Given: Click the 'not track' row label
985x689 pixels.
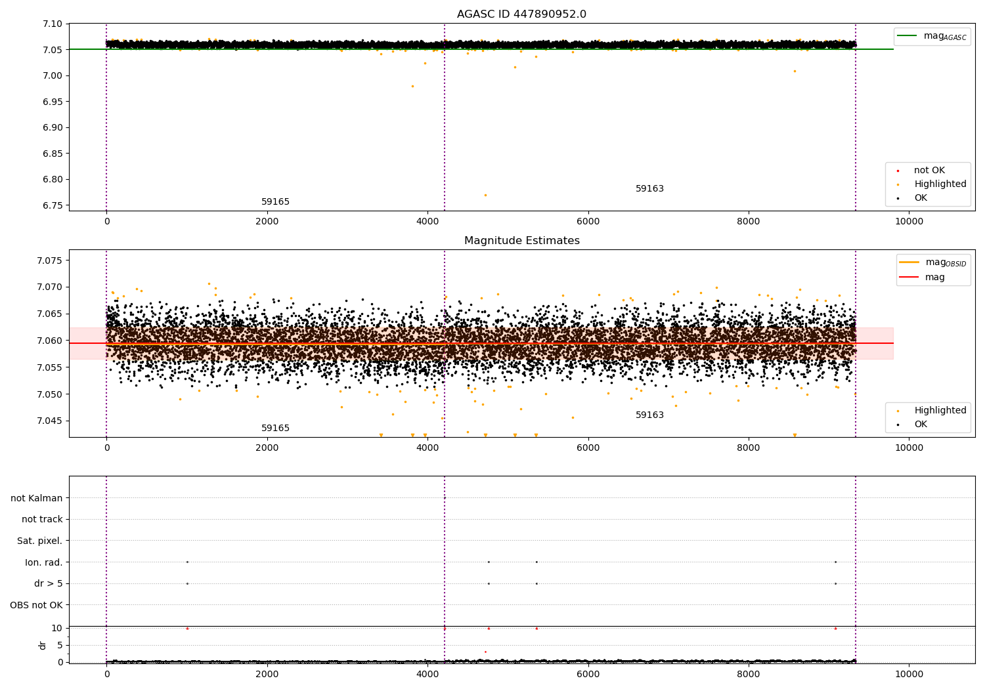Looking at the screenshot, I should pyautogui.click(x=42, y=520).
